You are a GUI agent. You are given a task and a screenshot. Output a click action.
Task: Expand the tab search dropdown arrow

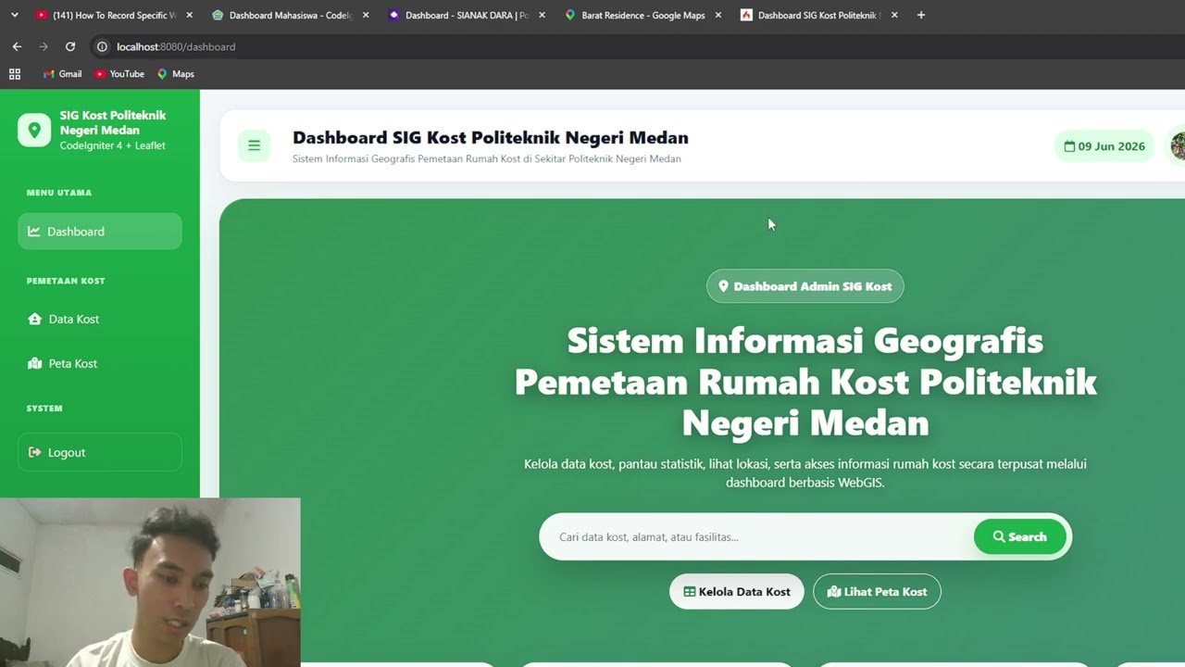click(x=15, y=15)
